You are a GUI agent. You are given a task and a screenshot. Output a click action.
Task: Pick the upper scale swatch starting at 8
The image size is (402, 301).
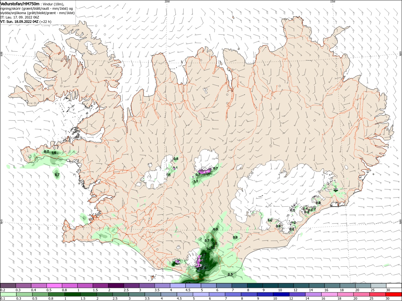coord(255,286)
